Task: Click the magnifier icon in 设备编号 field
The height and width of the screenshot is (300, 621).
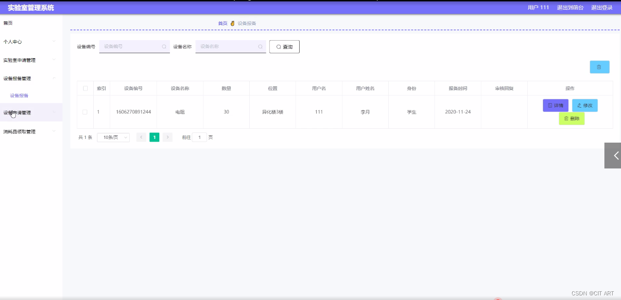Action: (x=164, y=47)
